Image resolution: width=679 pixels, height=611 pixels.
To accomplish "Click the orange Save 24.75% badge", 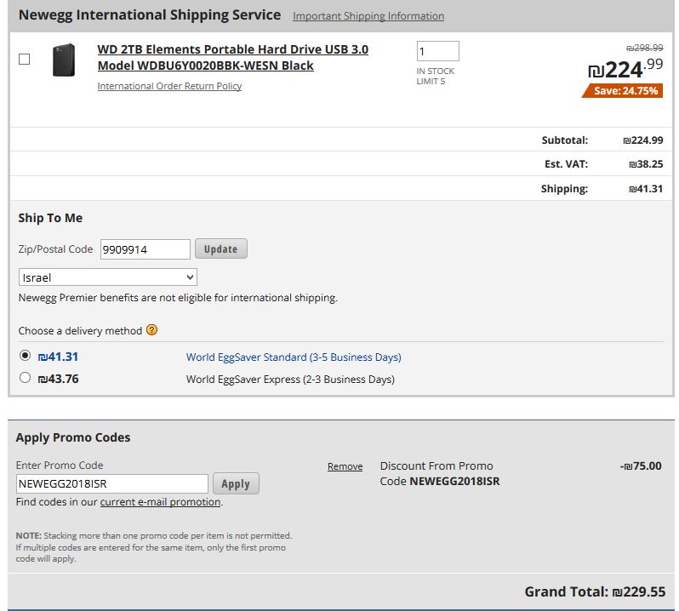I will (x=622, y=91).
